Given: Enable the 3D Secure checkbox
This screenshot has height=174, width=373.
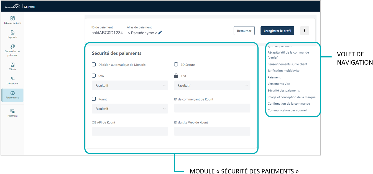Looking at the screenshot, I should (x=176, y=65).
